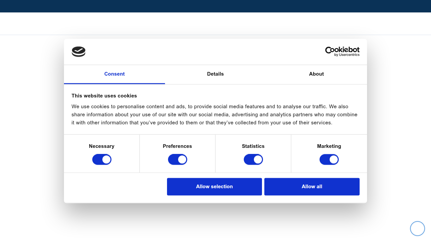Click the Allow selection button

tap(214, 187)
